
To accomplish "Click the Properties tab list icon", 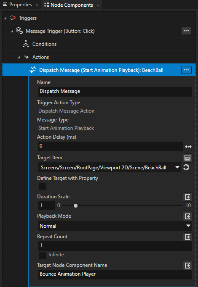I will click(5, 4).
